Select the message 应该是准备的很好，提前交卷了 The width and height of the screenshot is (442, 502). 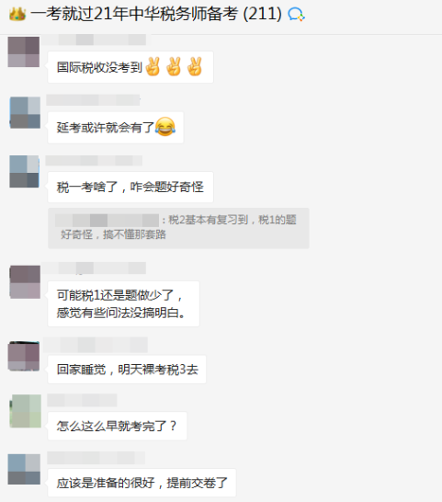click(142, 483)
